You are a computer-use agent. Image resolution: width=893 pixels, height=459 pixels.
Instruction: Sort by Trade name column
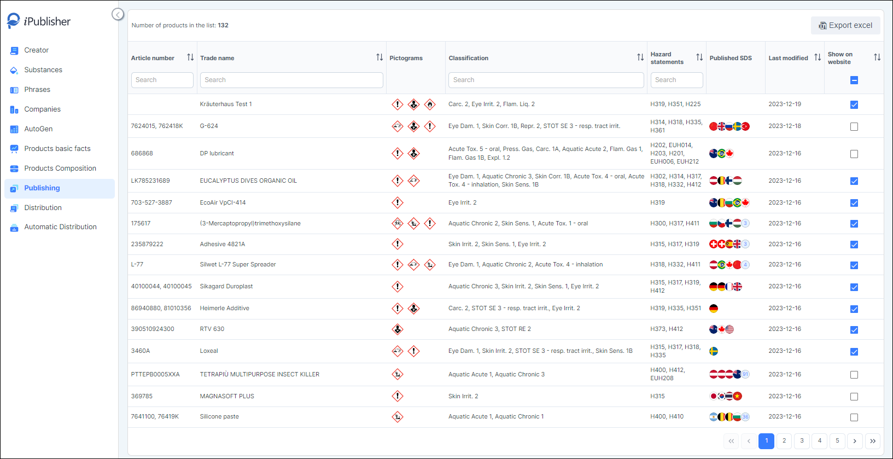tap(380, 57)
